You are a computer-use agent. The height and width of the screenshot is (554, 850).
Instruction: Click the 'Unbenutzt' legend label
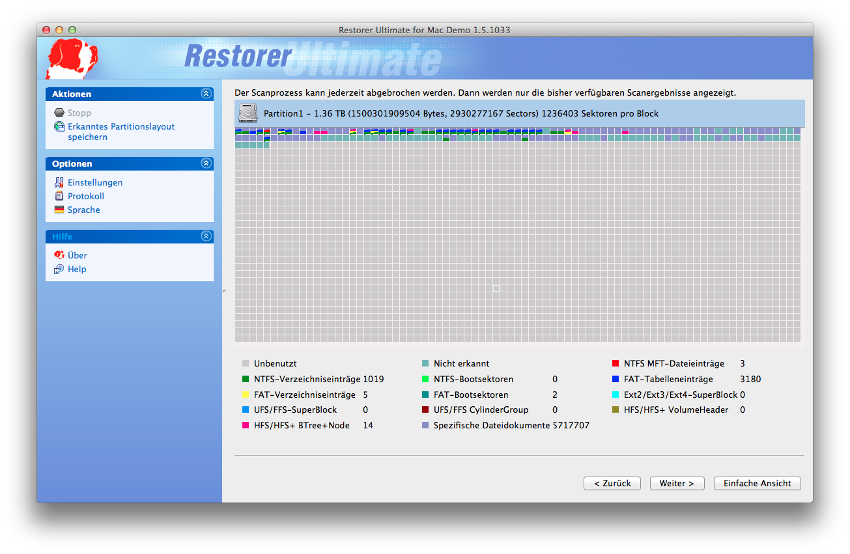click(275, 363)
